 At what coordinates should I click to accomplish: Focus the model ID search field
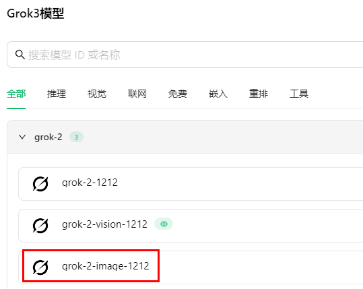(x=185, y=55)
